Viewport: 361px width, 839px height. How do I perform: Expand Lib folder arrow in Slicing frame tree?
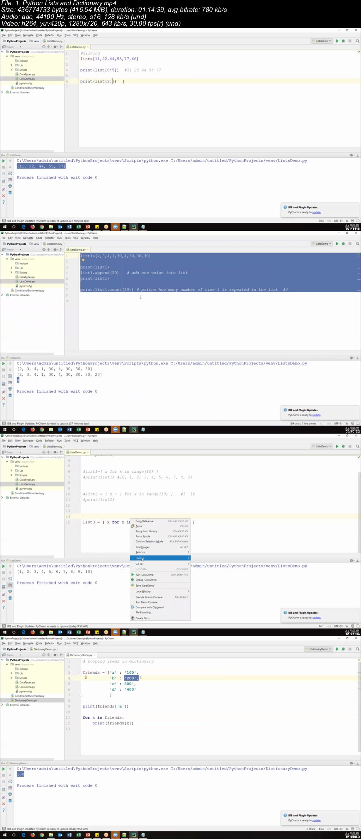point(11,66)
